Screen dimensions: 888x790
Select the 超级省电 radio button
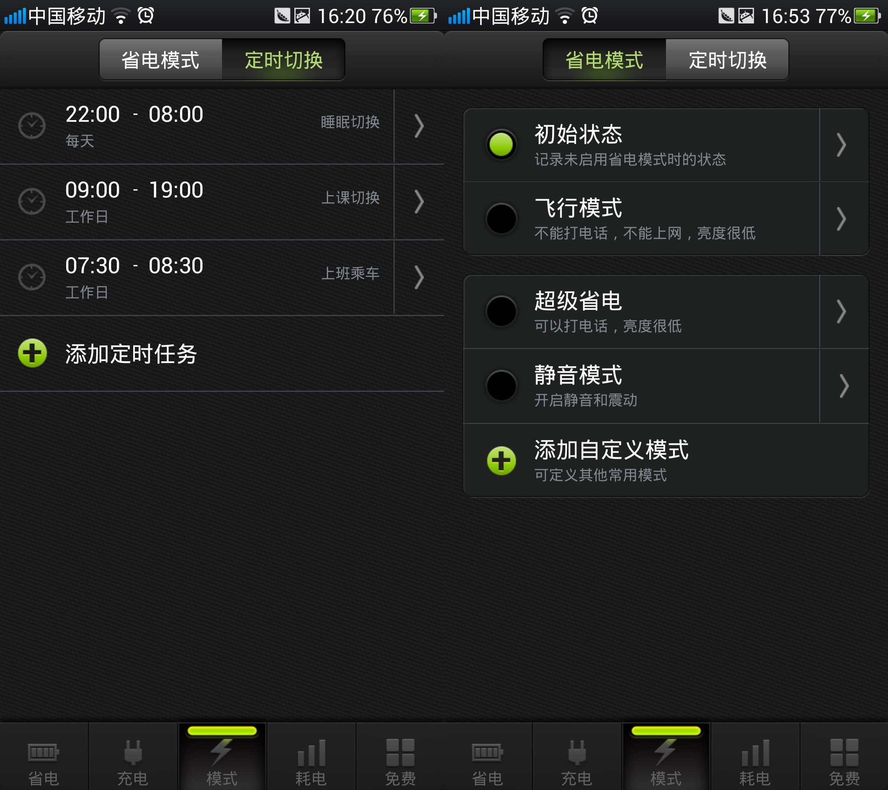coord(501,311)
